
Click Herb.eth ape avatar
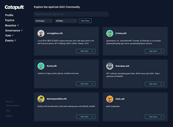(x=110, y=99)
